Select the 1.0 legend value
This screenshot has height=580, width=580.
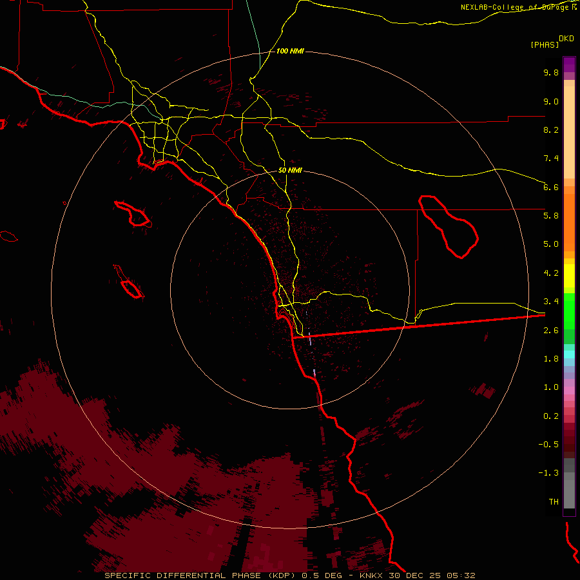pos(551,387)
